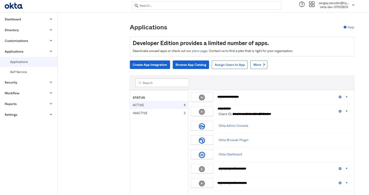This screenshot has width=369, height=195.
Task: Click Assign Users to App button
Action: tap(230, 65)
